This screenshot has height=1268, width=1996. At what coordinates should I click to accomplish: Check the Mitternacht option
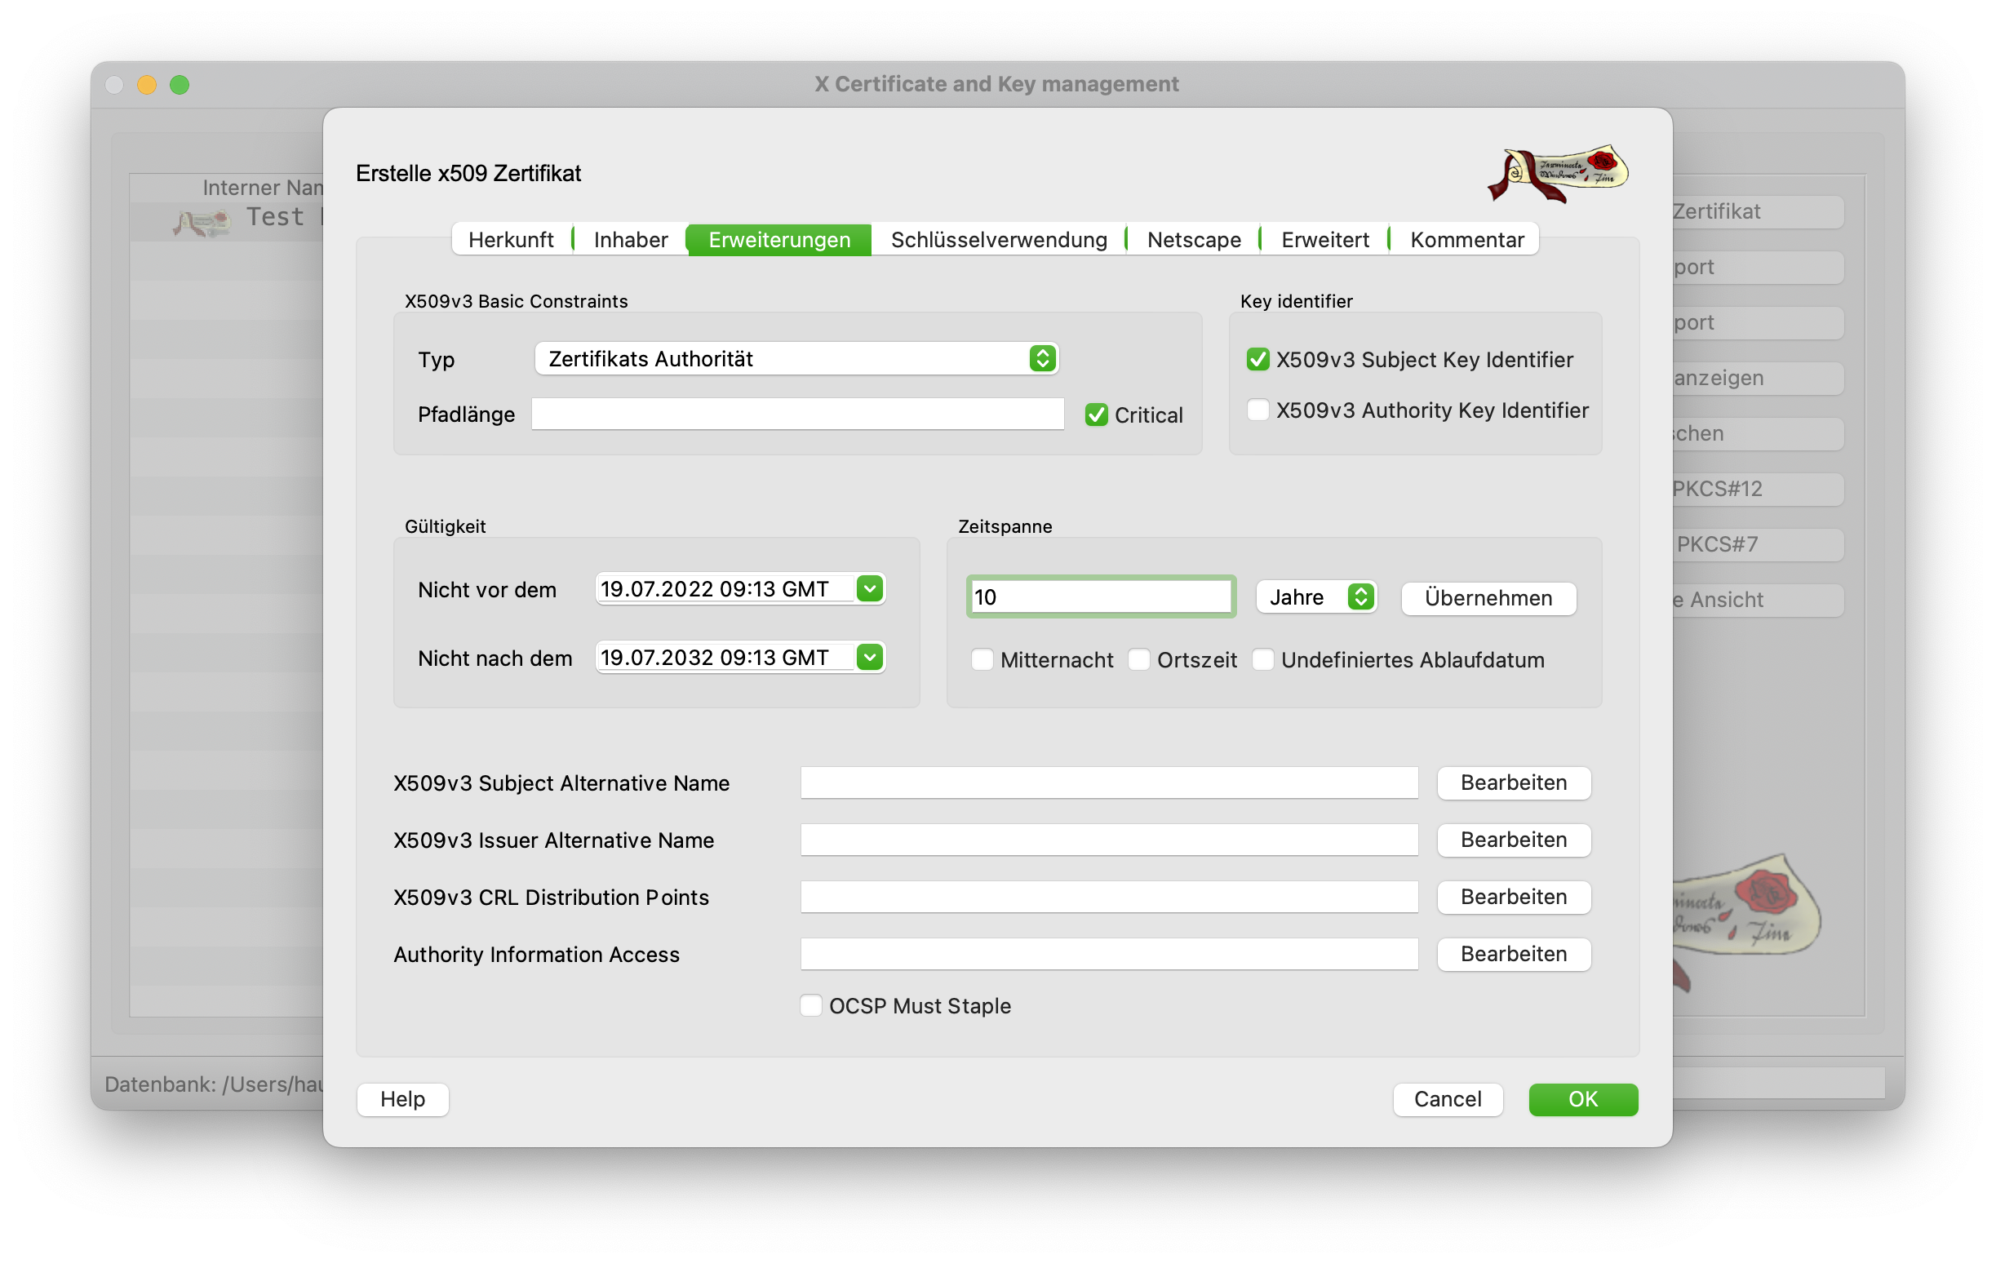click(x=982, y=661)
